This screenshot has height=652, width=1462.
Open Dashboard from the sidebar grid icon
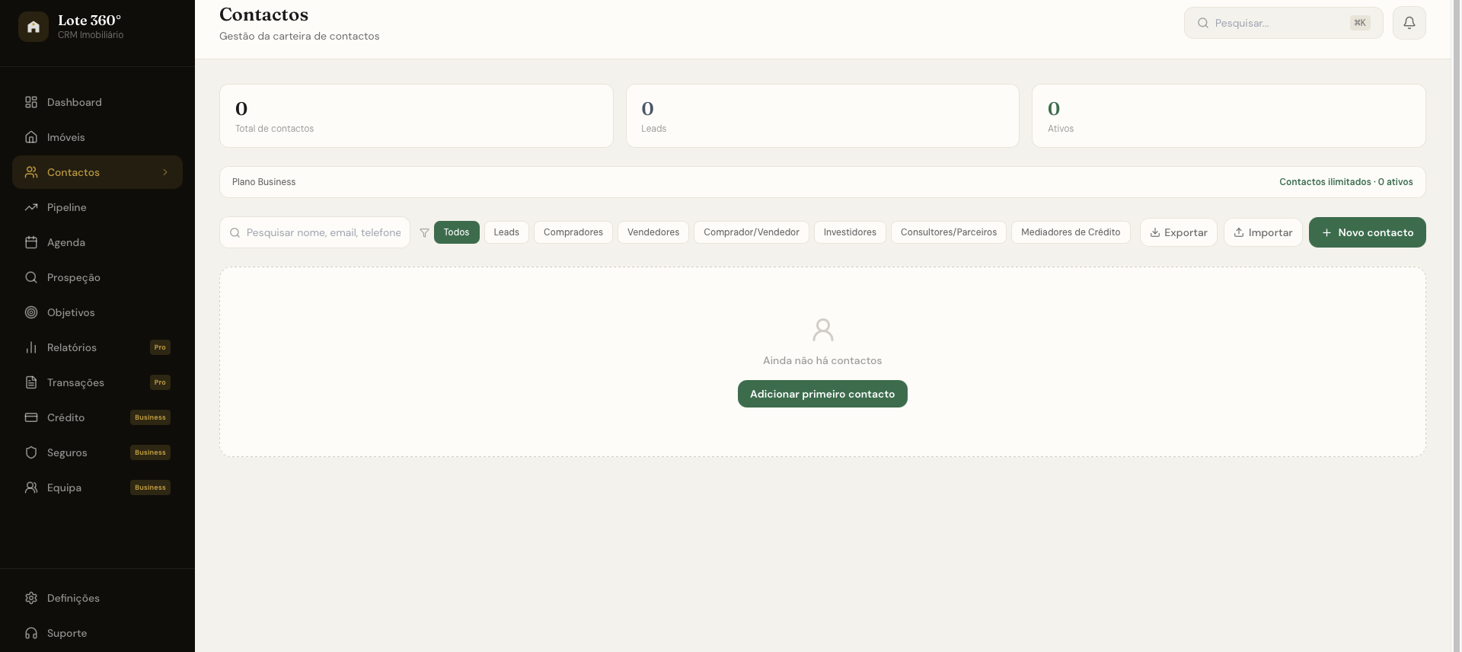point(31,102)
